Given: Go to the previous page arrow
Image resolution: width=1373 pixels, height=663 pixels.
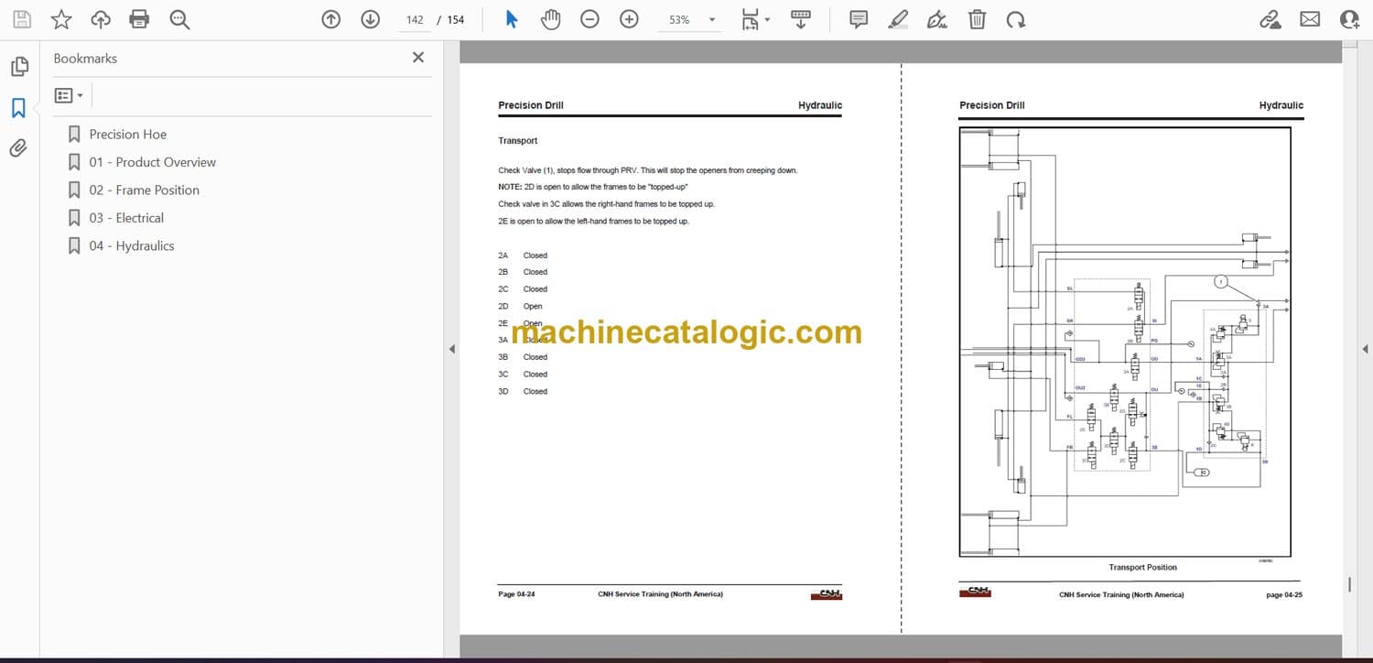Looking at the screenshot, I should tap(330, 19).
